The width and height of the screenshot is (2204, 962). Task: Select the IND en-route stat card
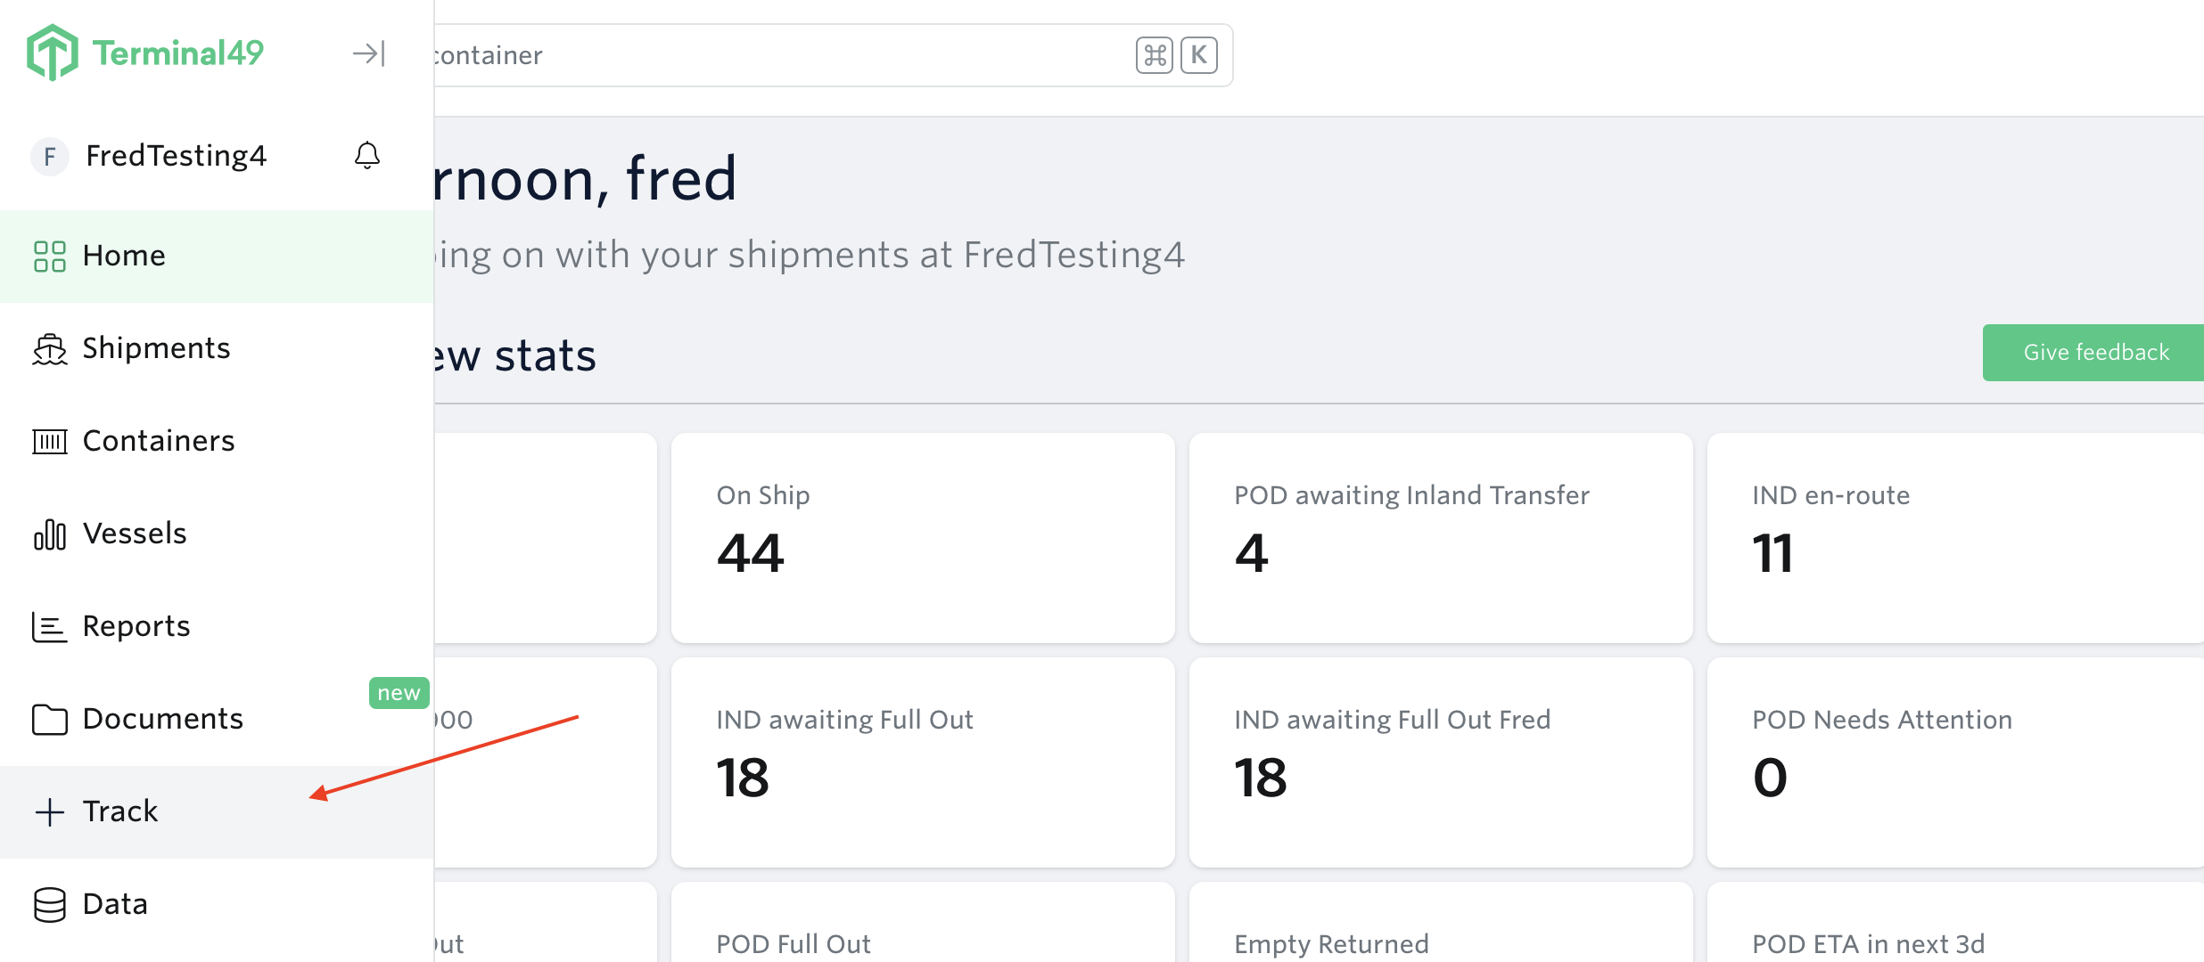click(x=1953, y=537)
